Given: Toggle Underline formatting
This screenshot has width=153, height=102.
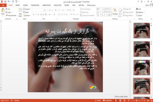Looking at the screenshot, I should click(x=39, y=15).
